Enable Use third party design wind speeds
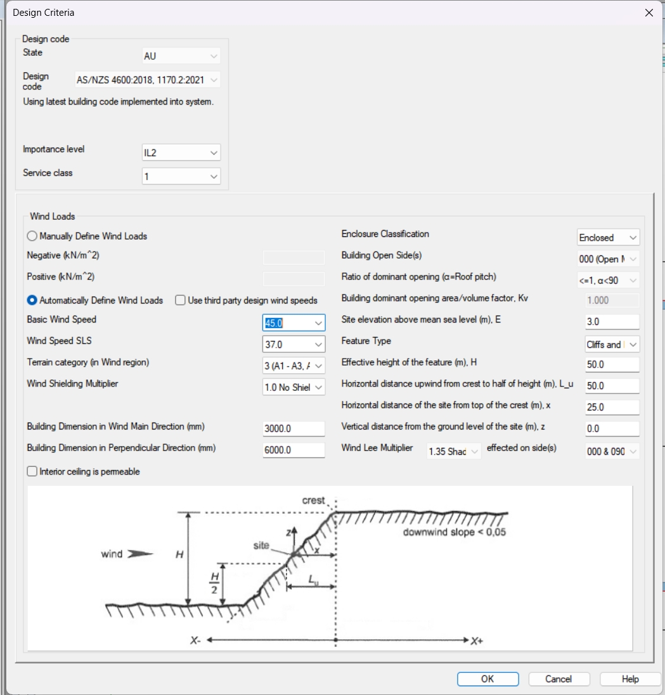 pos(180,300)
